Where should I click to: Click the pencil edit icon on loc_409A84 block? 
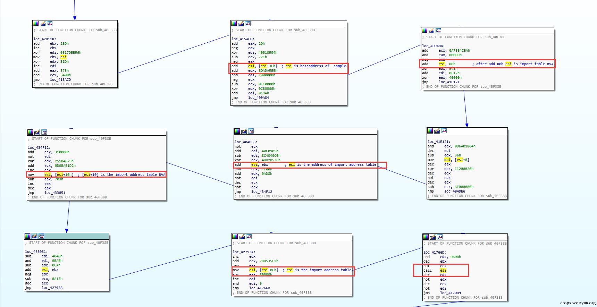(x=431, y=31)
